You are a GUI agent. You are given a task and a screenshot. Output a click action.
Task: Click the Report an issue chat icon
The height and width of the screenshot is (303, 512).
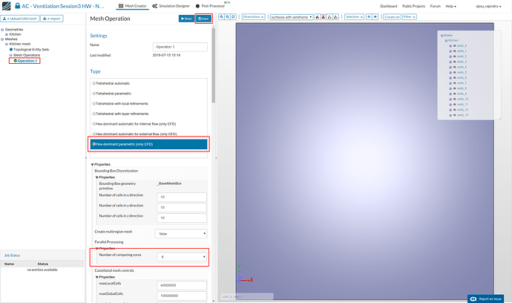tap(473, 299)
